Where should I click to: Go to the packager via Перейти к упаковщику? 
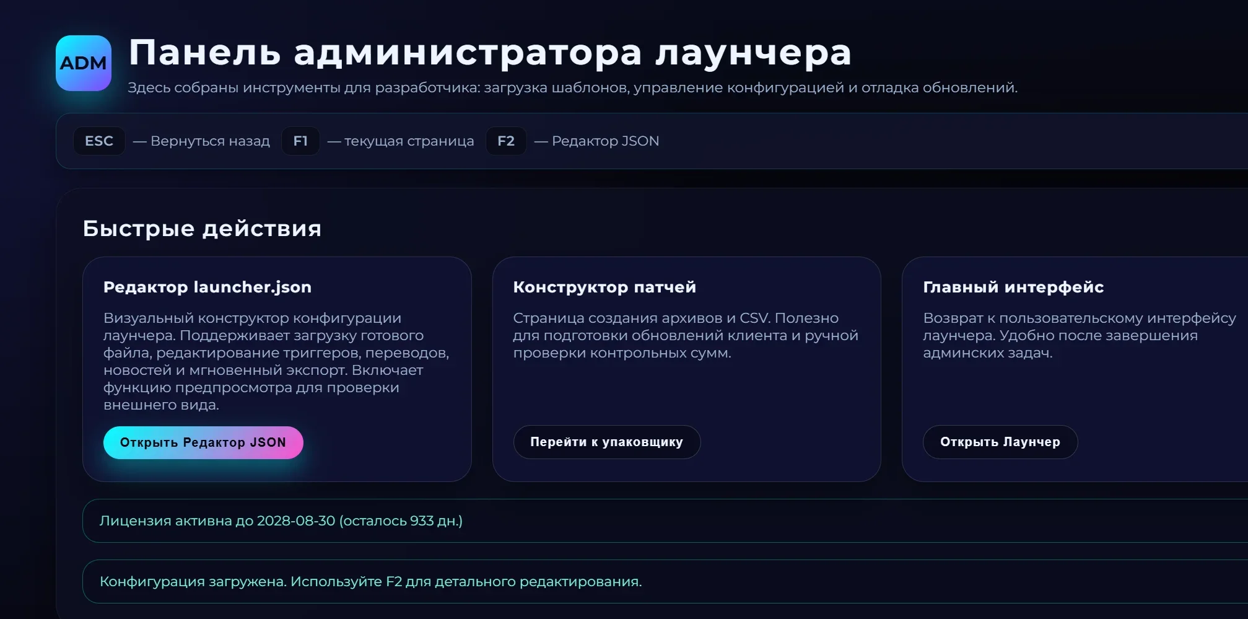pos(607,442)
